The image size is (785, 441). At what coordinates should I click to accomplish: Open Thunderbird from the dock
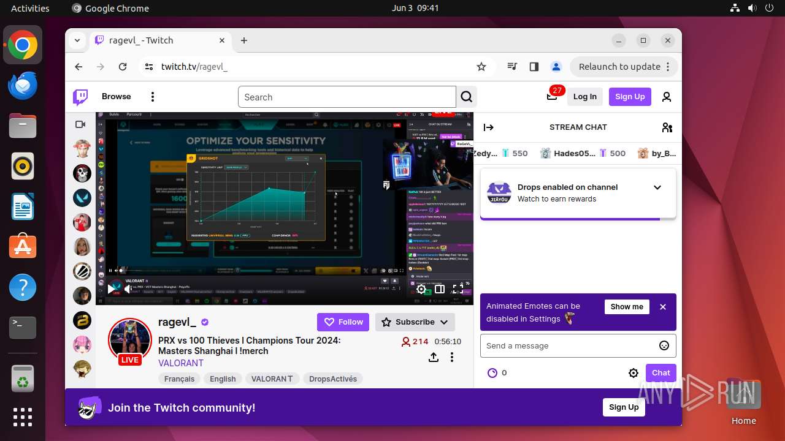(23, 85)
